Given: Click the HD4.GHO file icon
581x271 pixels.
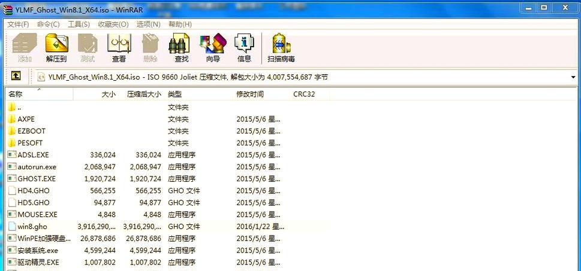Looking at the screenshot, I should click(12, 191).
